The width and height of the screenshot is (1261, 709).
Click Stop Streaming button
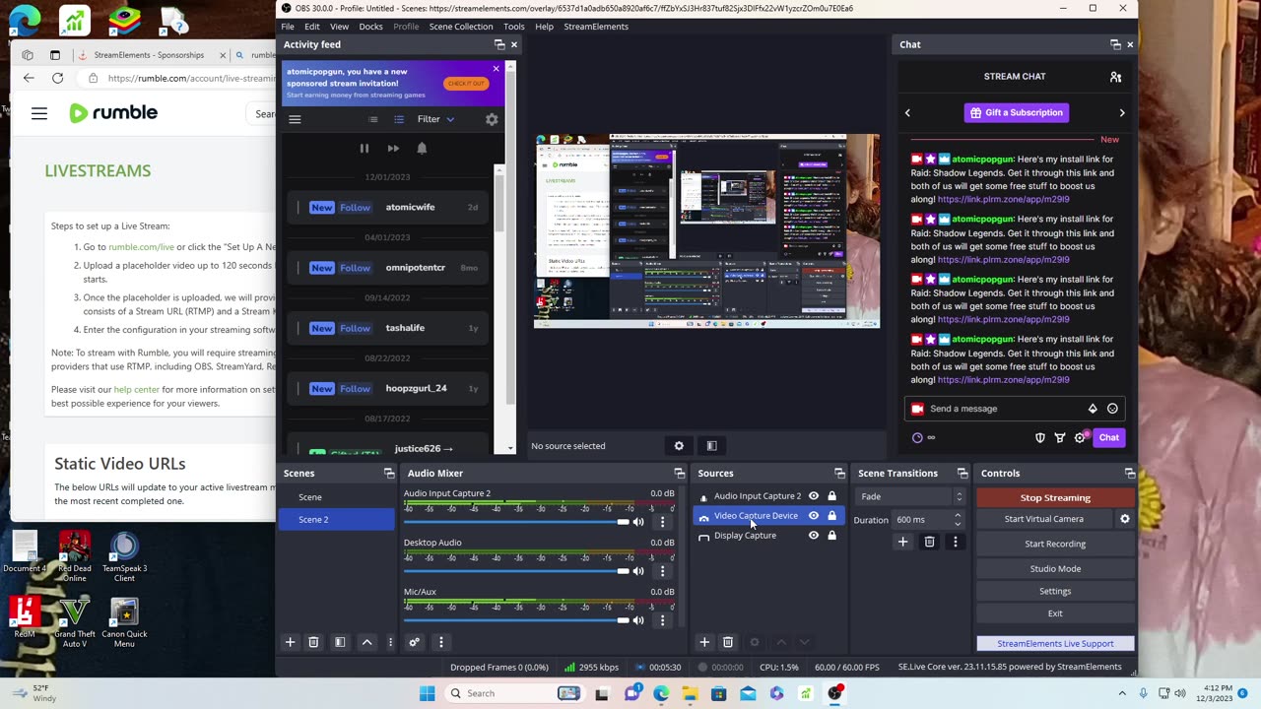tap(1055, 497)
